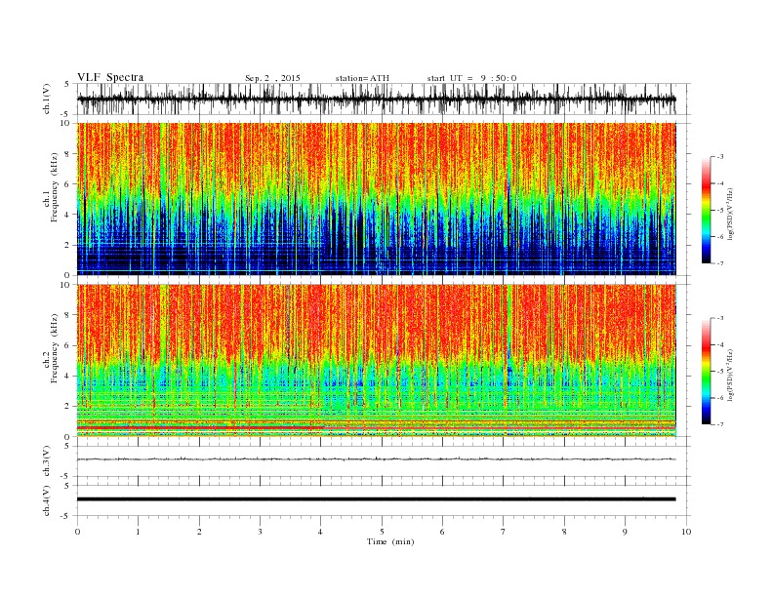Screen dimensions: 773x597
Task: Click the 'station=ATH' header label
Action: tap(362, 78)
